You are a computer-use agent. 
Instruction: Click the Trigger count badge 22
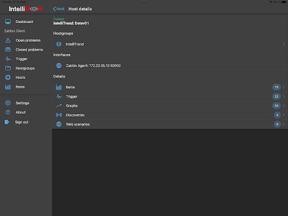[276, 96]
